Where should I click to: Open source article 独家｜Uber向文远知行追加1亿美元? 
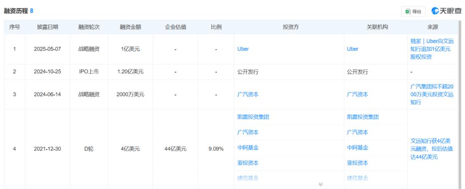click(x=432, y=49)
